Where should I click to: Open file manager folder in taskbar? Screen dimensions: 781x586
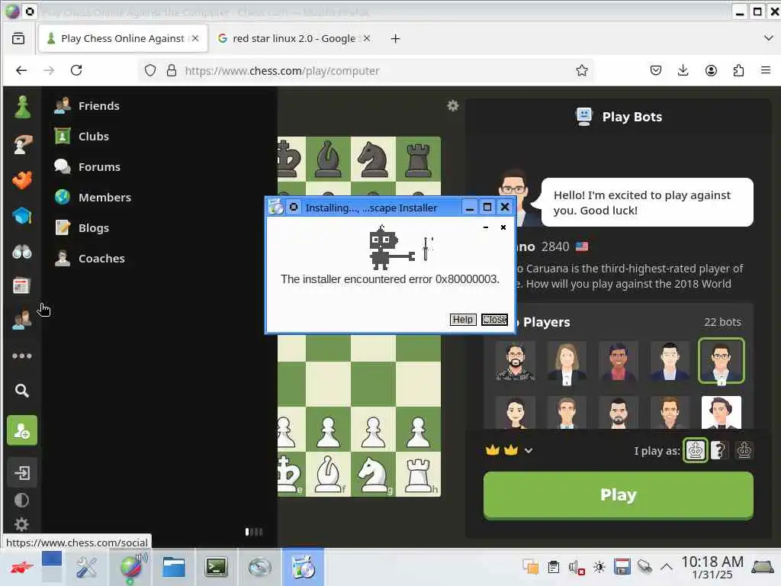tap(174, 567)
